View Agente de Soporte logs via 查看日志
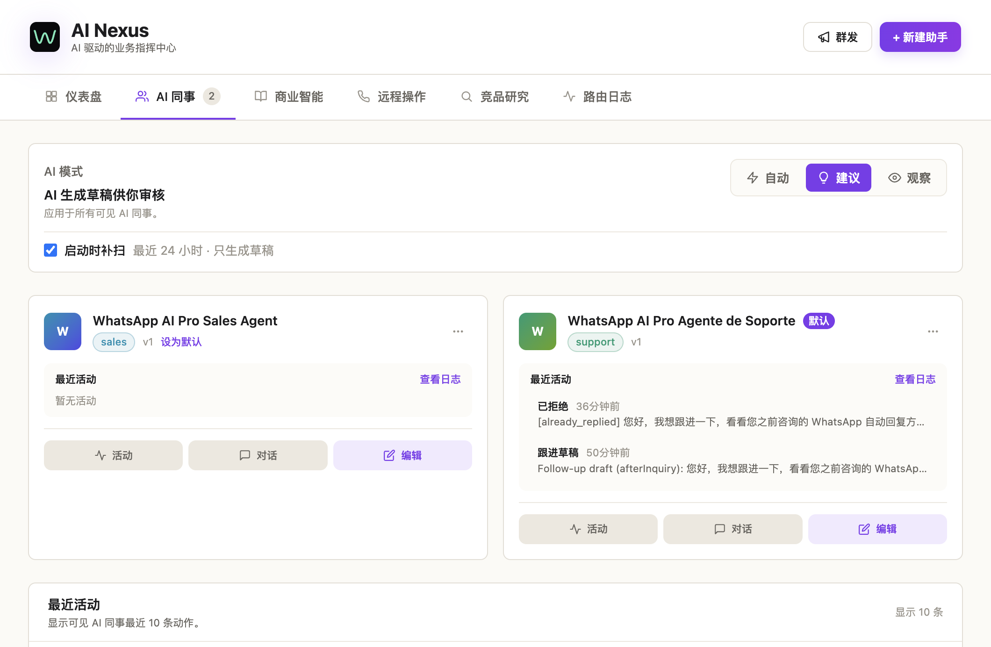991x647 pixels. (x=915, y=379)
